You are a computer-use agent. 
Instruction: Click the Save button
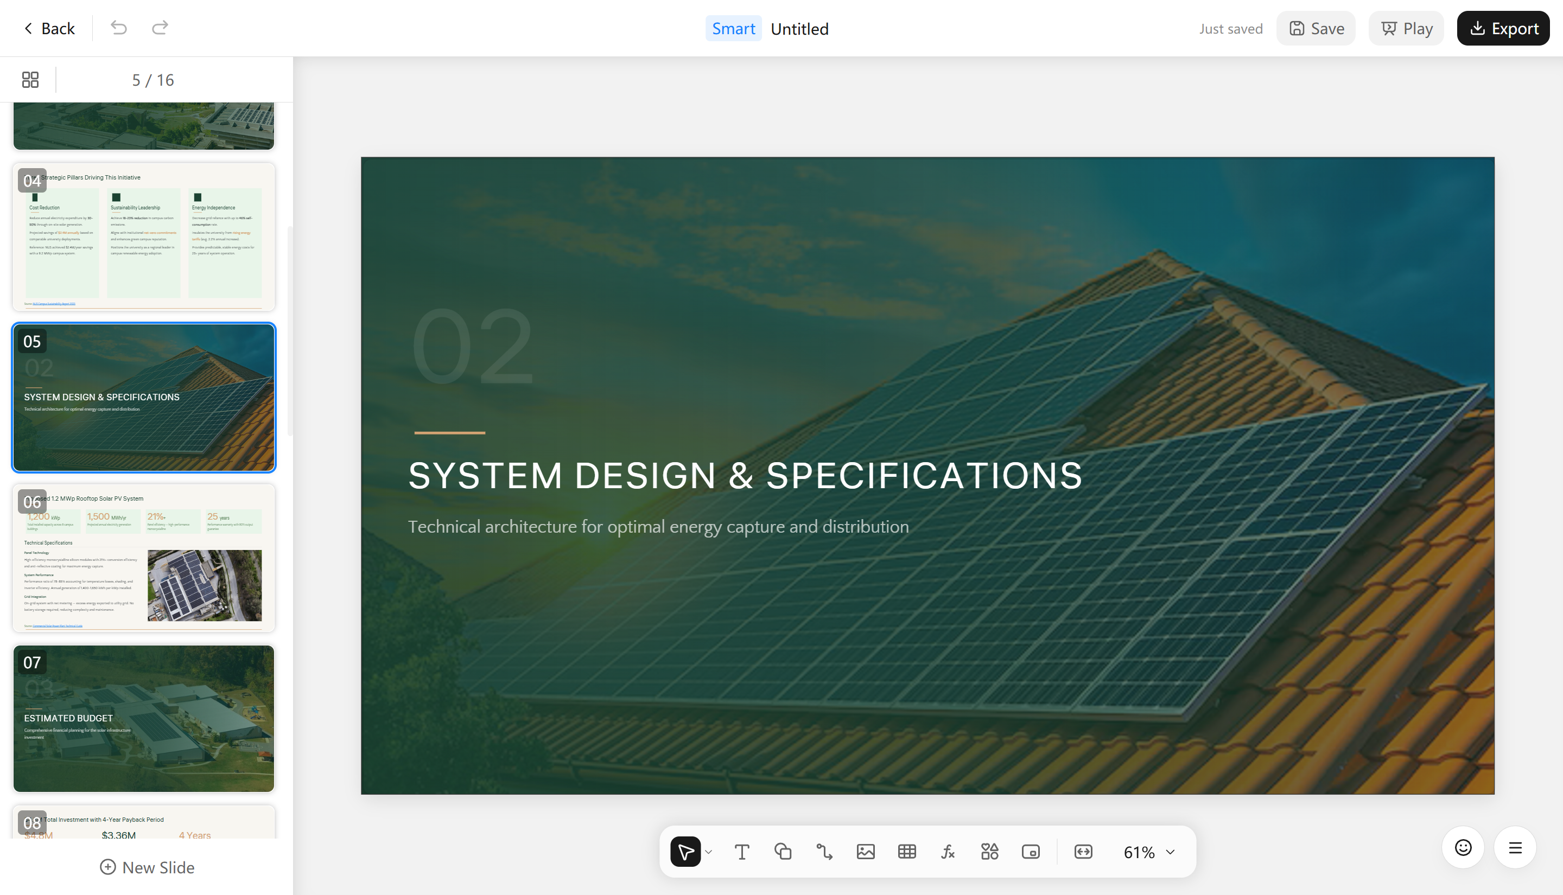click(1317, 28)
